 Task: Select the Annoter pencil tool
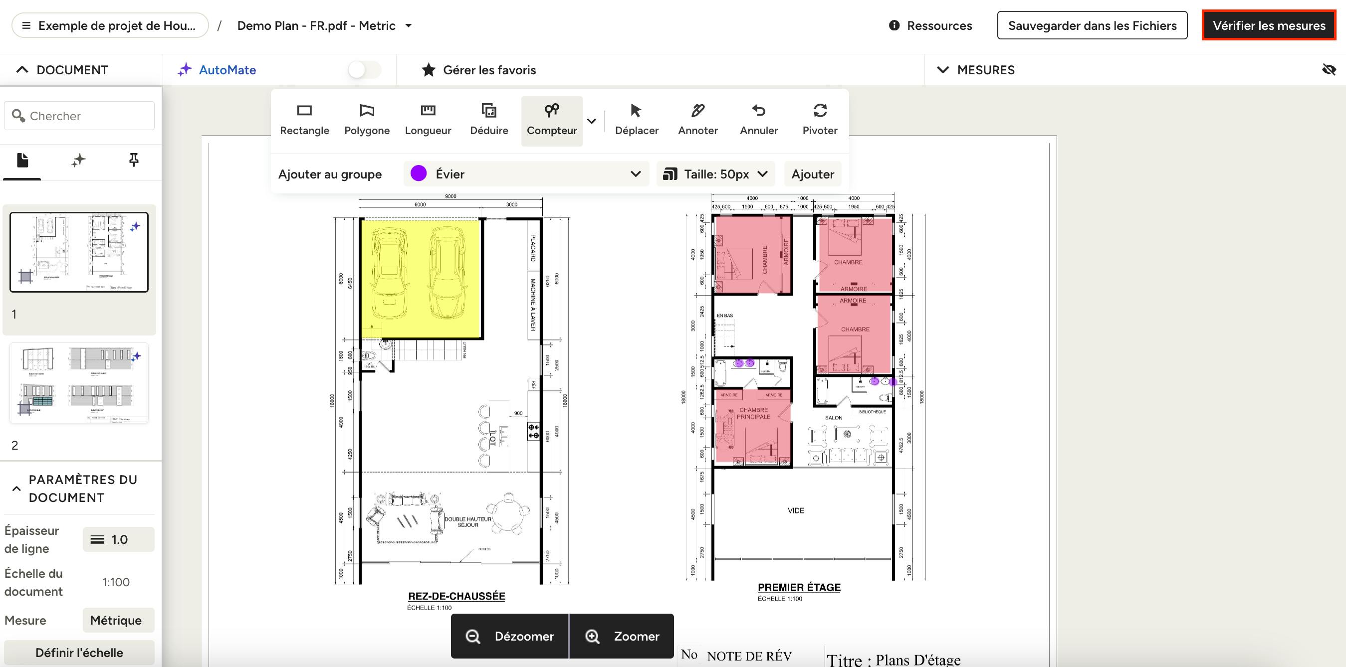click(697, 120)
